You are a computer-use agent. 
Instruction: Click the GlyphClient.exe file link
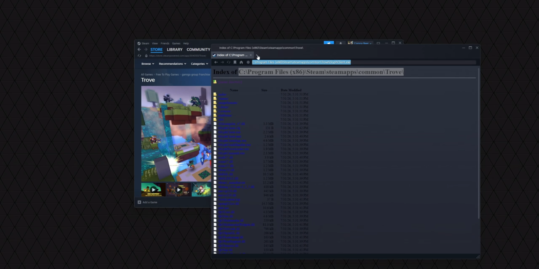[x=229, y=132]
